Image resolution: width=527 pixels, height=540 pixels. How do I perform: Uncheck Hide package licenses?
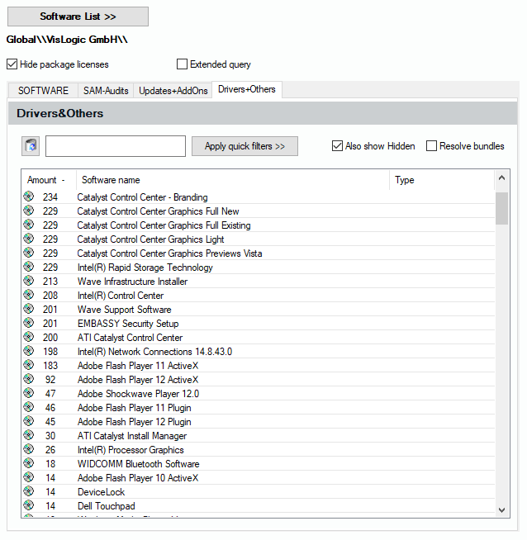click(x=12, y=64)
